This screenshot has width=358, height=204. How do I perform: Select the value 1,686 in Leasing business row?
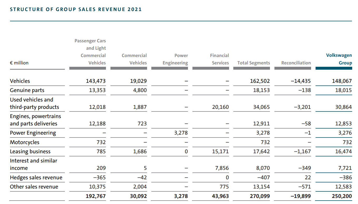click(140, 151)
